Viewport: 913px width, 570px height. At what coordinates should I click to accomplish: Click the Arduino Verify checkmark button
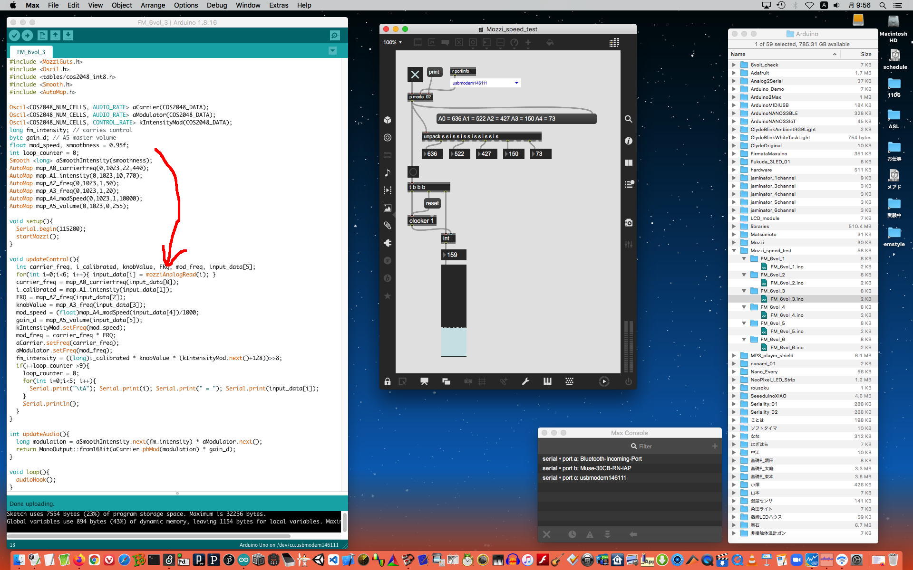tap(14, 35)
